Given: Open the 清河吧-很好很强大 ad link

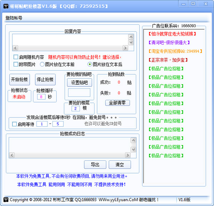Looking at the screenshot, I should coord(169,42).
